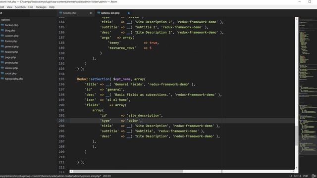Viewport: 317px width, 178px height.
Task: Close the header.php tab
Action: pos(91,13)
